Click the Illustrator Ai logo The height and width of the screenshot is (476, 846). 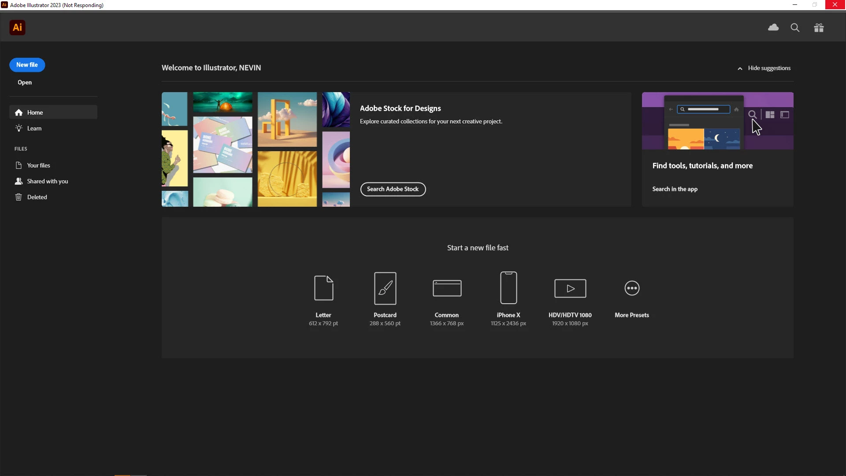coord(17,28)
